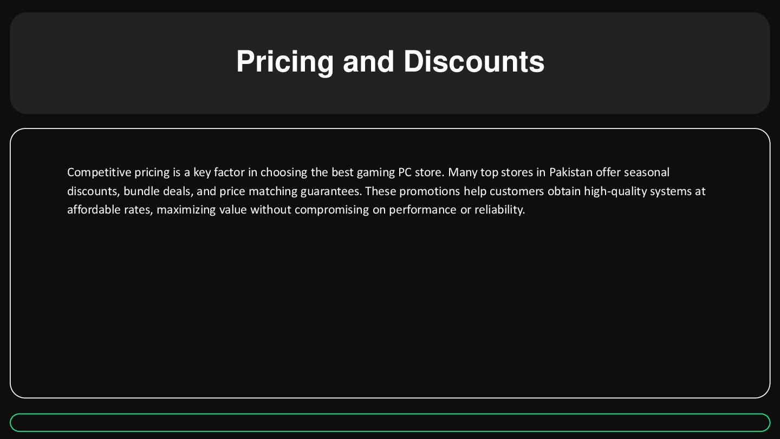Image resolution: width=780 pixels, height=439 pixels.
Task: Click the word "Discounts" in the title
Action: pyautogui.click(x=474, y=61)
